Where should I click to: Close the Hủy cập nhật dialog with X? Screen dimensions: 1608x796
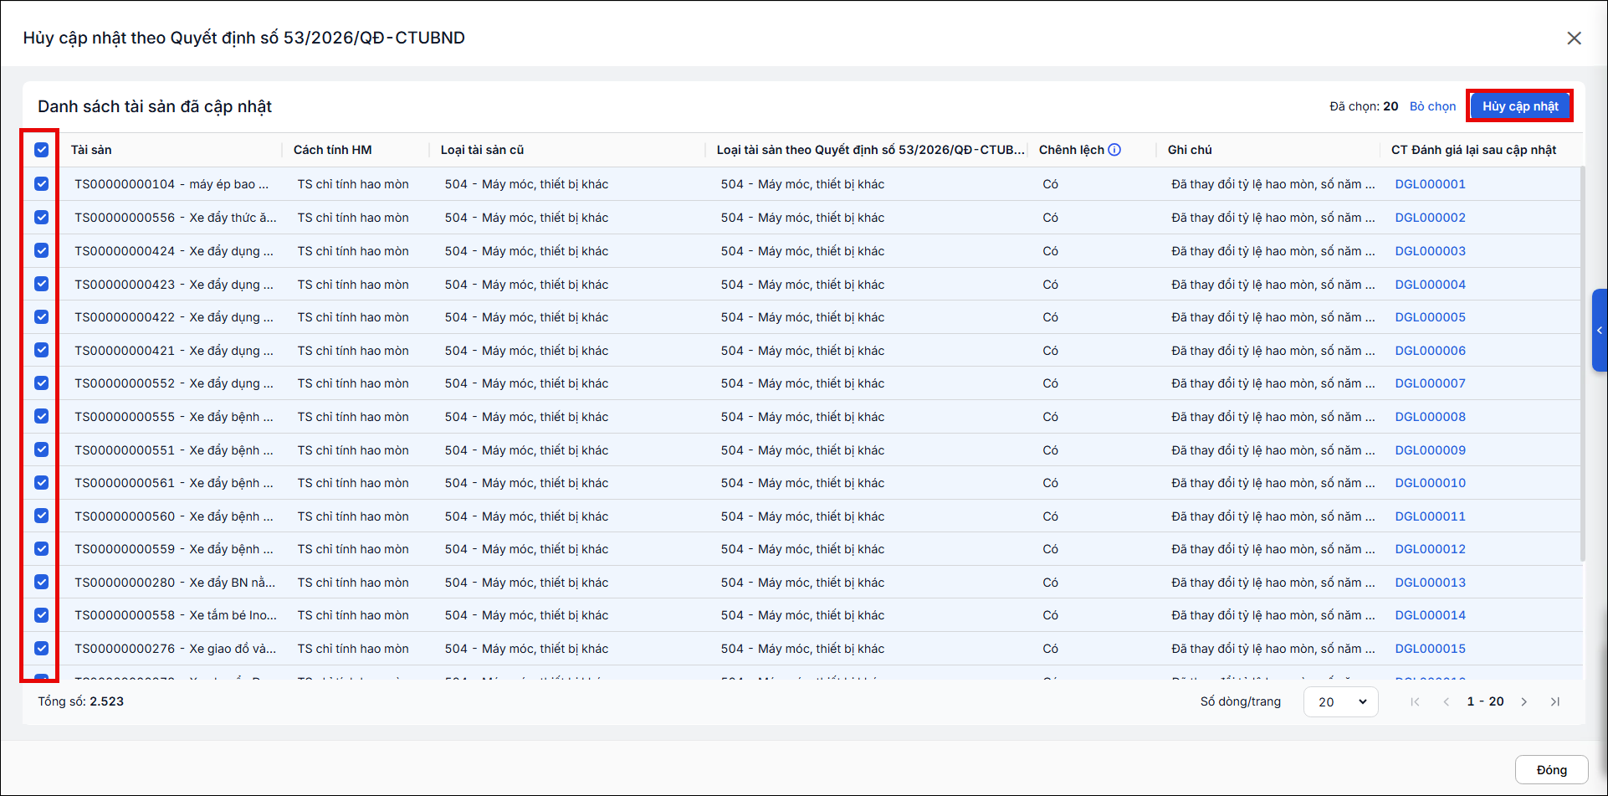coord(1574,38)
